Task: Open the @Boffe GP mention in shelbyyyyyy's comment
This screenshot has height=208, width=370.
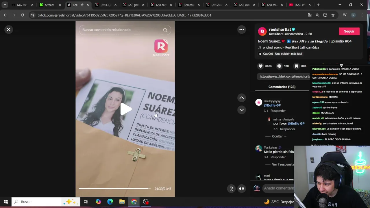Action: click(x=272, y=105)
